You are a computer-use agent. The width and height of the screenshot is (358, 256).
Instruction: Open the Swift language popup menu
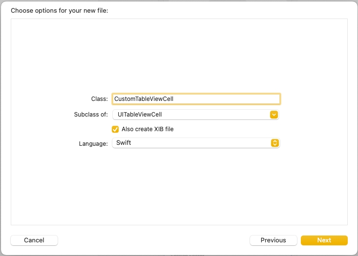(195, 143)
